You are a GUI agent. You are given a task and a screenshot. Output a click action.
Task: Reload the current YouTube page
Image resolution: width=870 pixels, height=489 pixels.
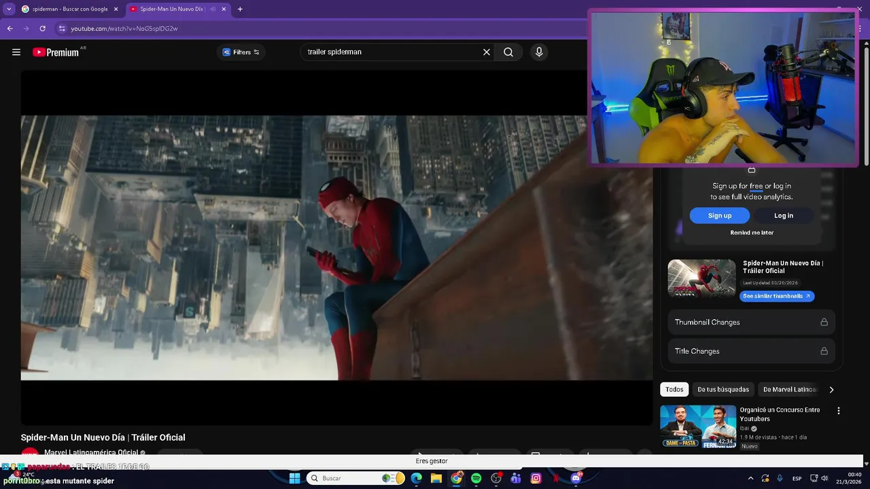[x=42, y=29]
